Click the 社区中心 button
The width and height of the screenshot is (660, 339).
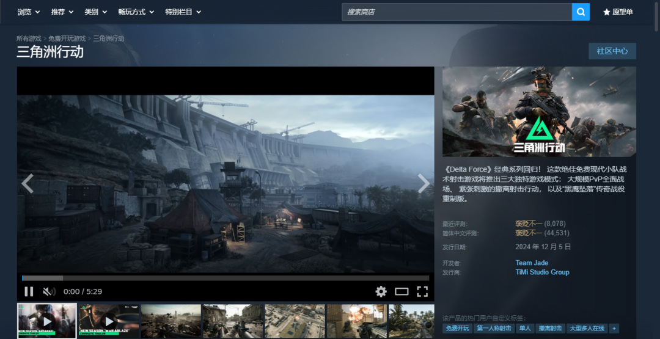(612, 51)
